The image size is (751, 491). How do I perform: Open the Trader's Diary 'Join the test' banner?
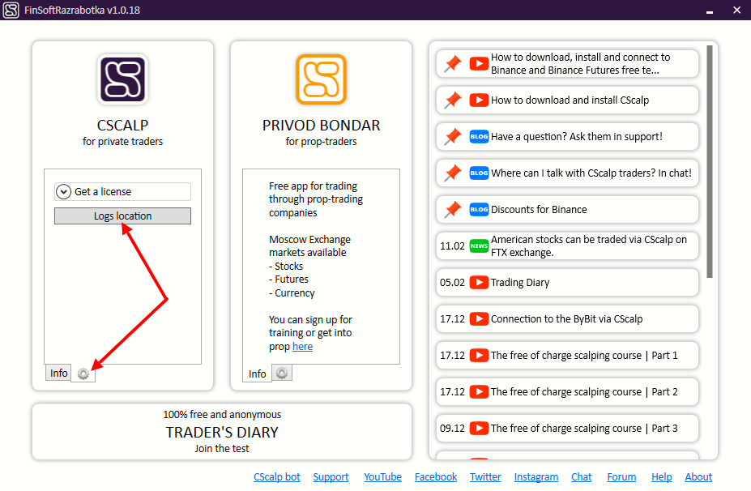[x=222, y=432]
